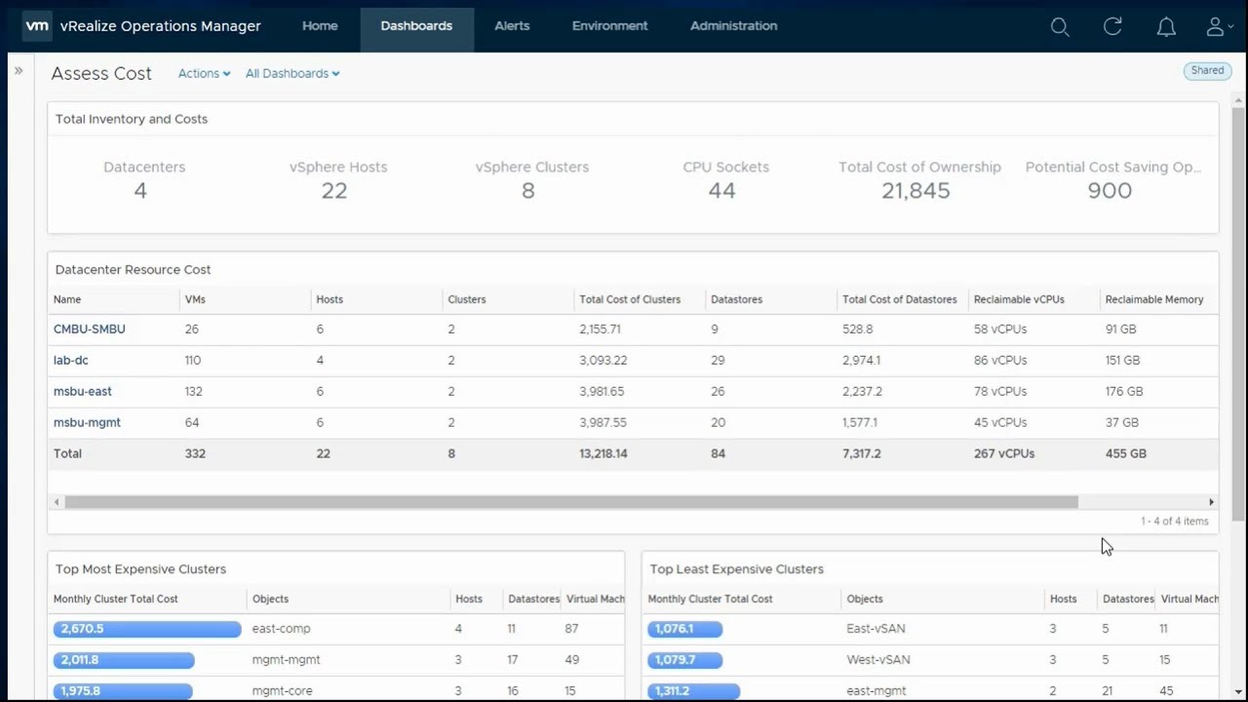Viewport: 1248px width, 702px height.
Task: Click the 13,218.14 total cluster cost cell
Action: coord(604,453)
